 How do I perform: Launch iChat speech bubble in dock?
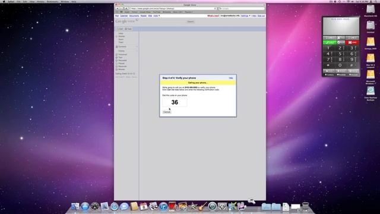point(124,206)
